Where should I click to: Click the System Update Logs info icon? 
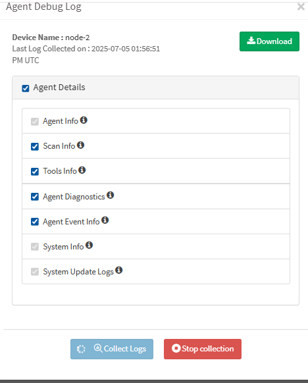tap(119, 270)
